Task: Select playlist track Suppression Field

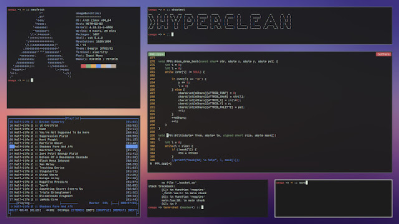Action: [74, 136]
